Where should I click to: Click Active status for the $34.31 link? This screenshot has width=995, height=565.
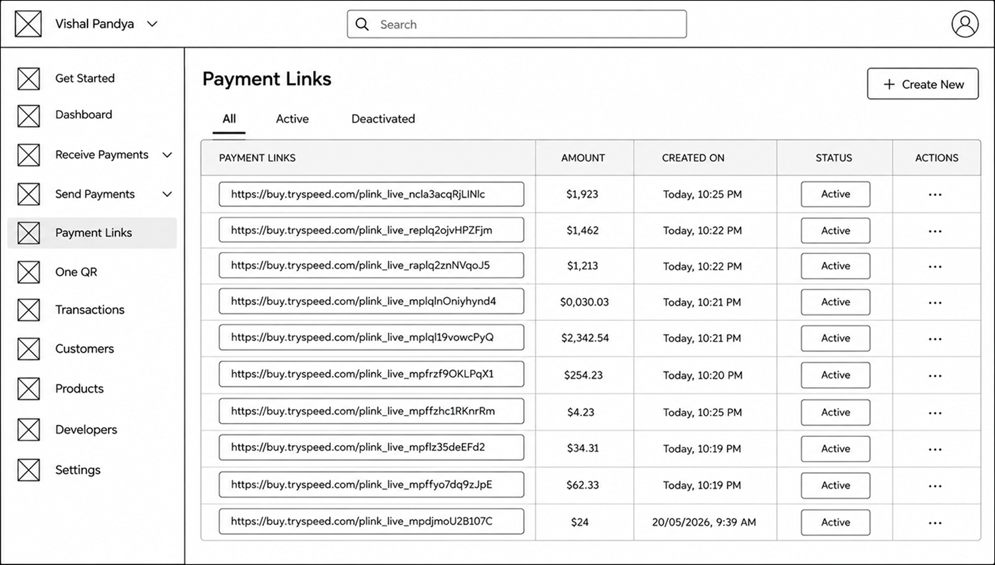click(x=836, y=449)
